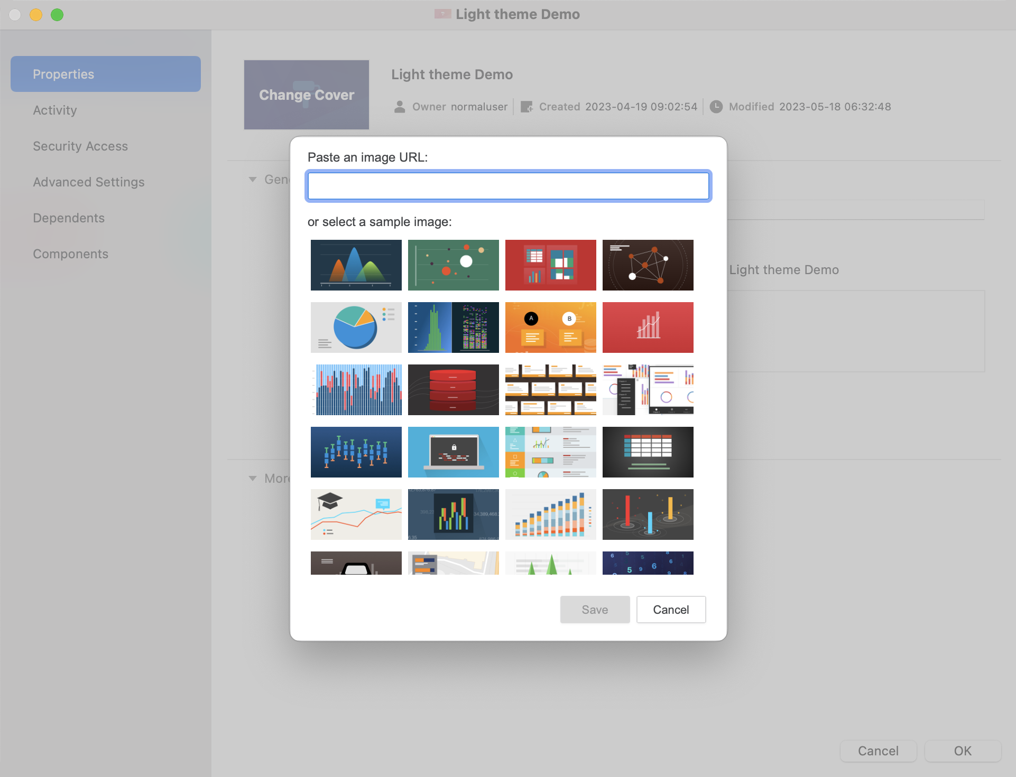Select the orange A/B comparison sample image
1016x777 pixels.
(x=550, y=327)
